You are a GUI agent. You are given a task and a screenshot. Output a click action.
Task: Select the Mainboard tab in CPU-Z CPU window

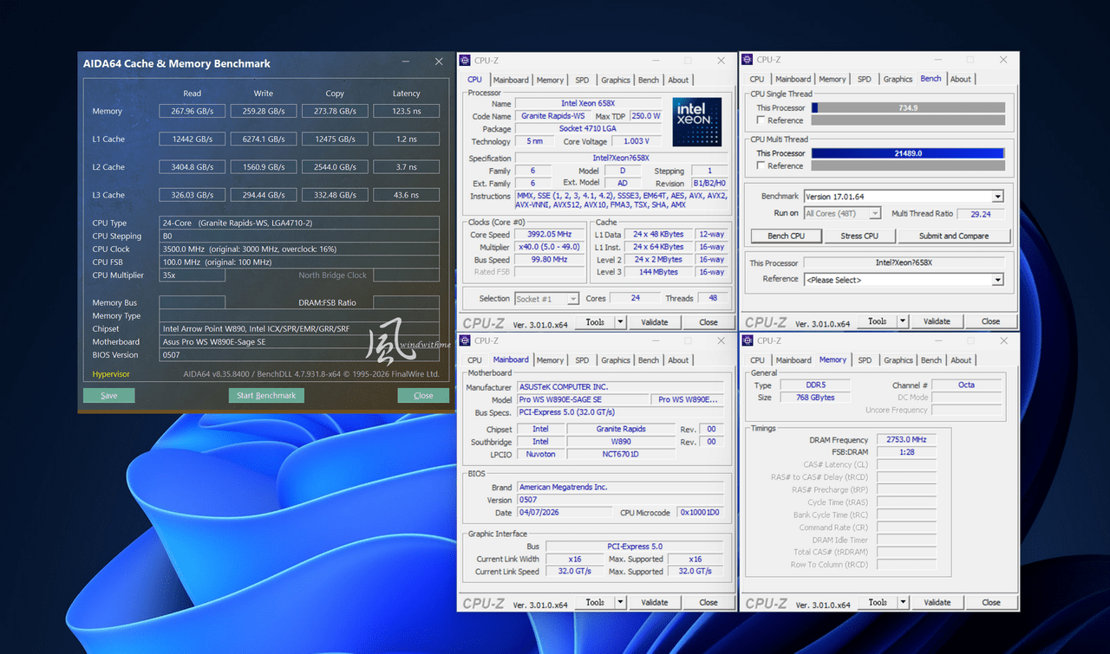511,80
